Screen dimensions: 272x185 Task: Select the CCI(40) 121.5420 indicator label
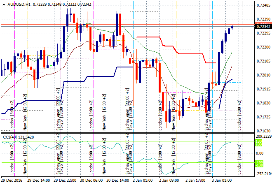19,137
